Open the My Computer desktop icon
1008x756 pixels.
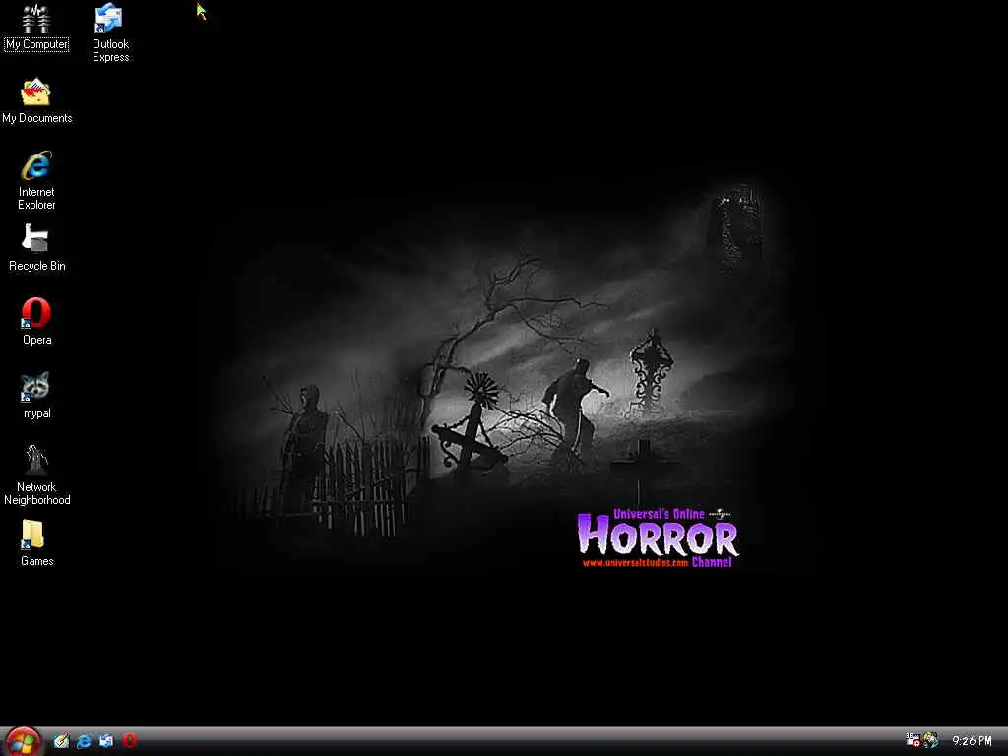point(36,20)
